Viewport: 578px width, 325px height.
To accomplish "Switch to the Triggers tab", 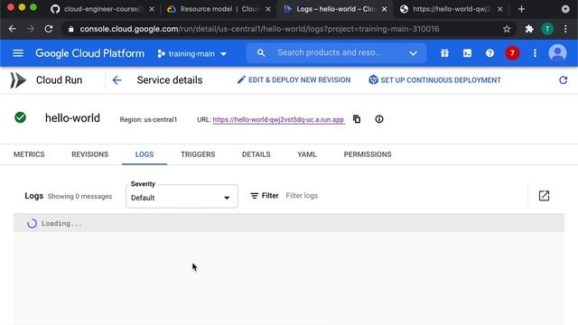I will (x=198, y=154).
